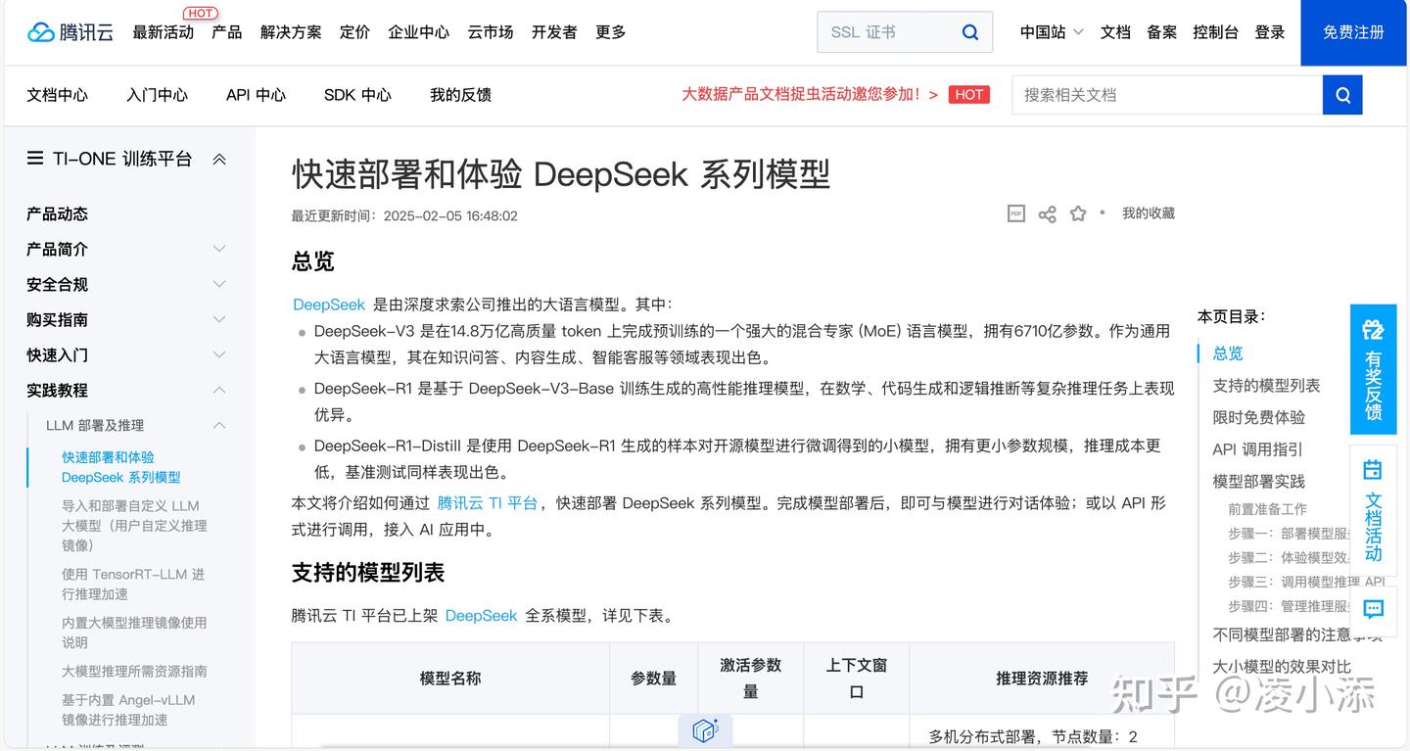The image size is (1410, 751).
Task: Open 内置大模型推理镜像使用说明 article
Action: coord(134,633)
